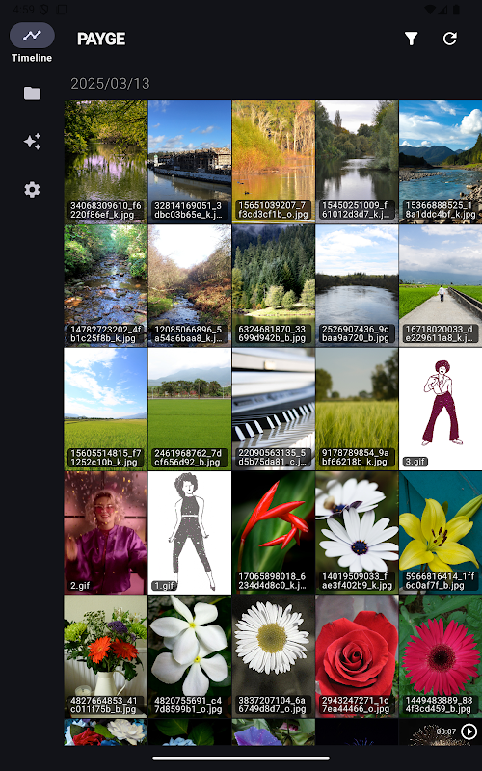This screenshot has width=482, height=771.
Task: Open the 3.gif dancing figure thumbnail
Action: tap(441, 409)
